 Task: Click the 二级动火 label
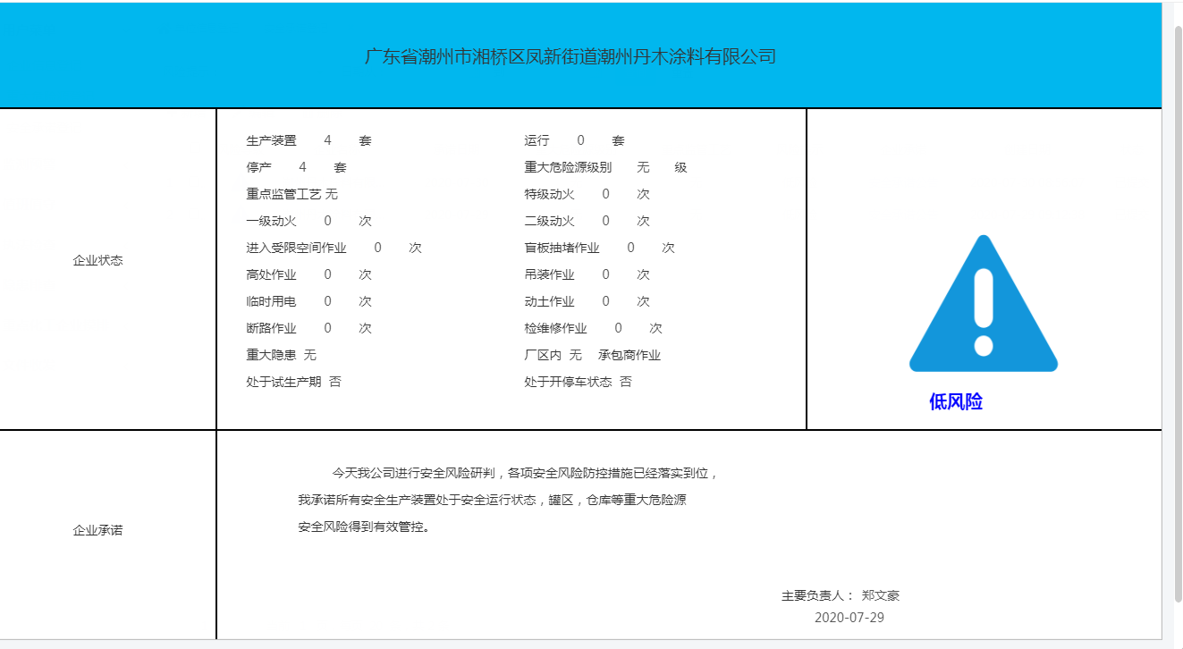(549, 222)
